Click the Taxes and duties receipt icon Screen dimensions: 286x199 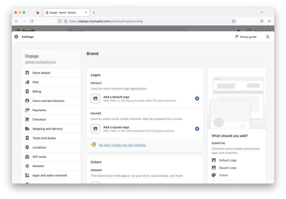(x=27, y=138)
